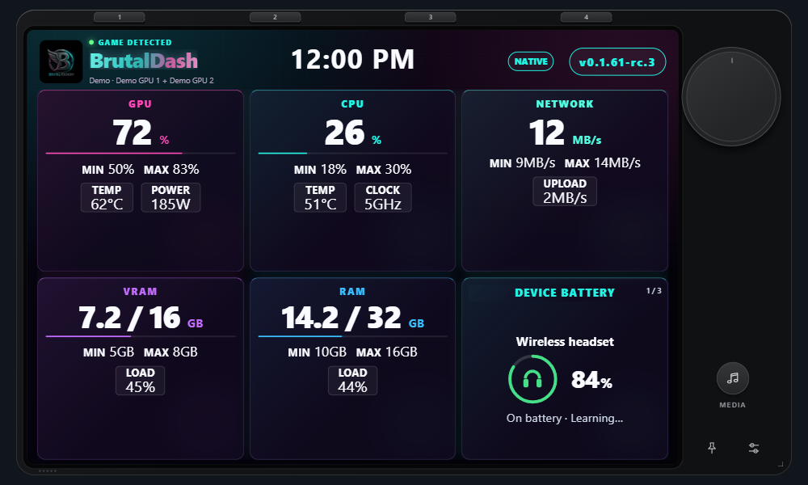Image resolution: width=808 pixels, height=485 pixels.
Task: Click the pin icon at bottom right
Action: point(712,448)
